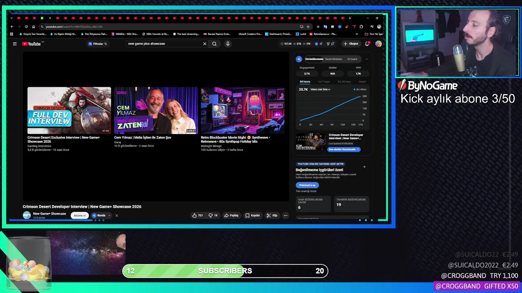Dislike the video (19 thumbs down)
Viewport: 522px width, 293px height.
[x=213, y=216]
